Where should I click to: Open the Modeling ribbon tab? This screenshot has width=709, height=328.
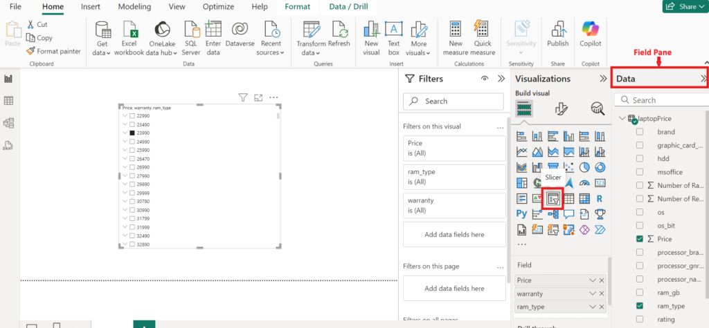point(135,7)
